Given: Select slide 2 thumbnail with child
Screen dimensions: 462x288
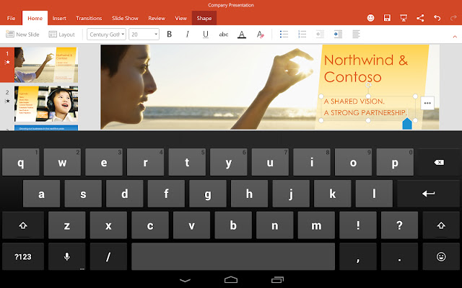Looking at the screenshot, I should 46,104.
